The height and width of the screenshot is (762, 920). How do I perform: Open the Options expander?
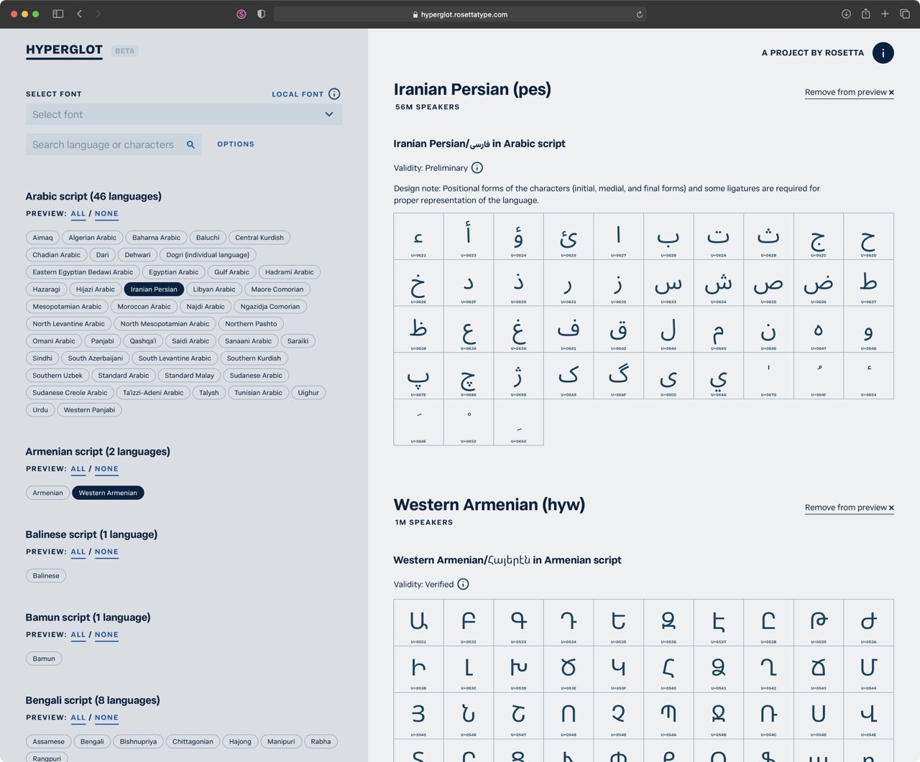[236, 144]
